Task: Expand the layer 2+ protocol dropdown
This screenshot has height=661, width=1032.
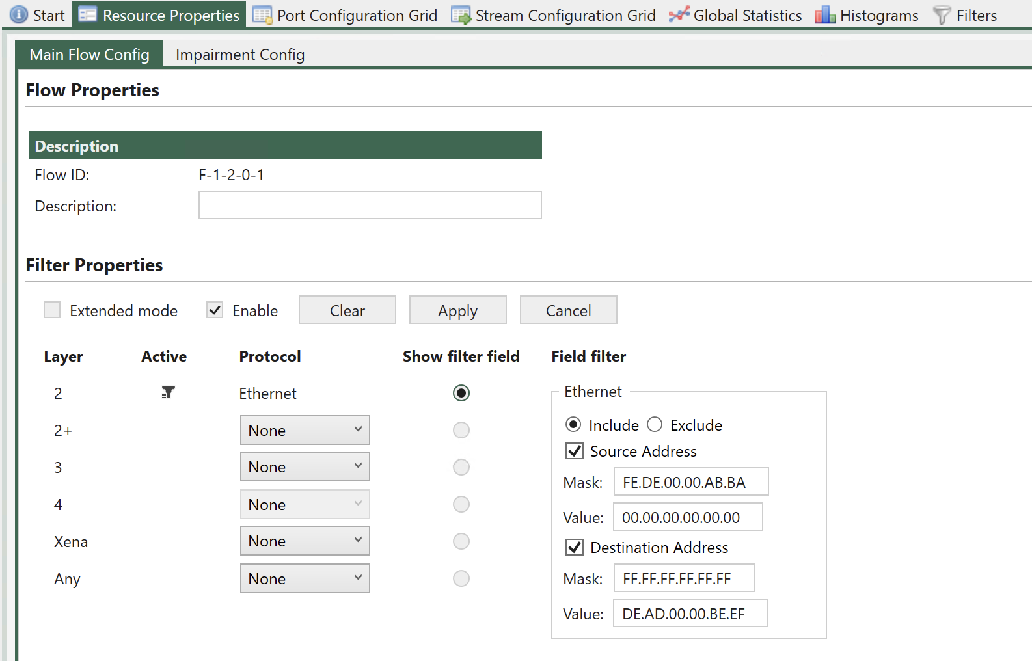Action: pos(305,430)
